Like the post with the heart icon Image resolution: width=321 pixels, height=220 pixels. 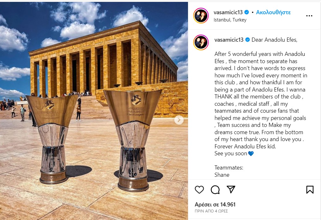(199, 190)
